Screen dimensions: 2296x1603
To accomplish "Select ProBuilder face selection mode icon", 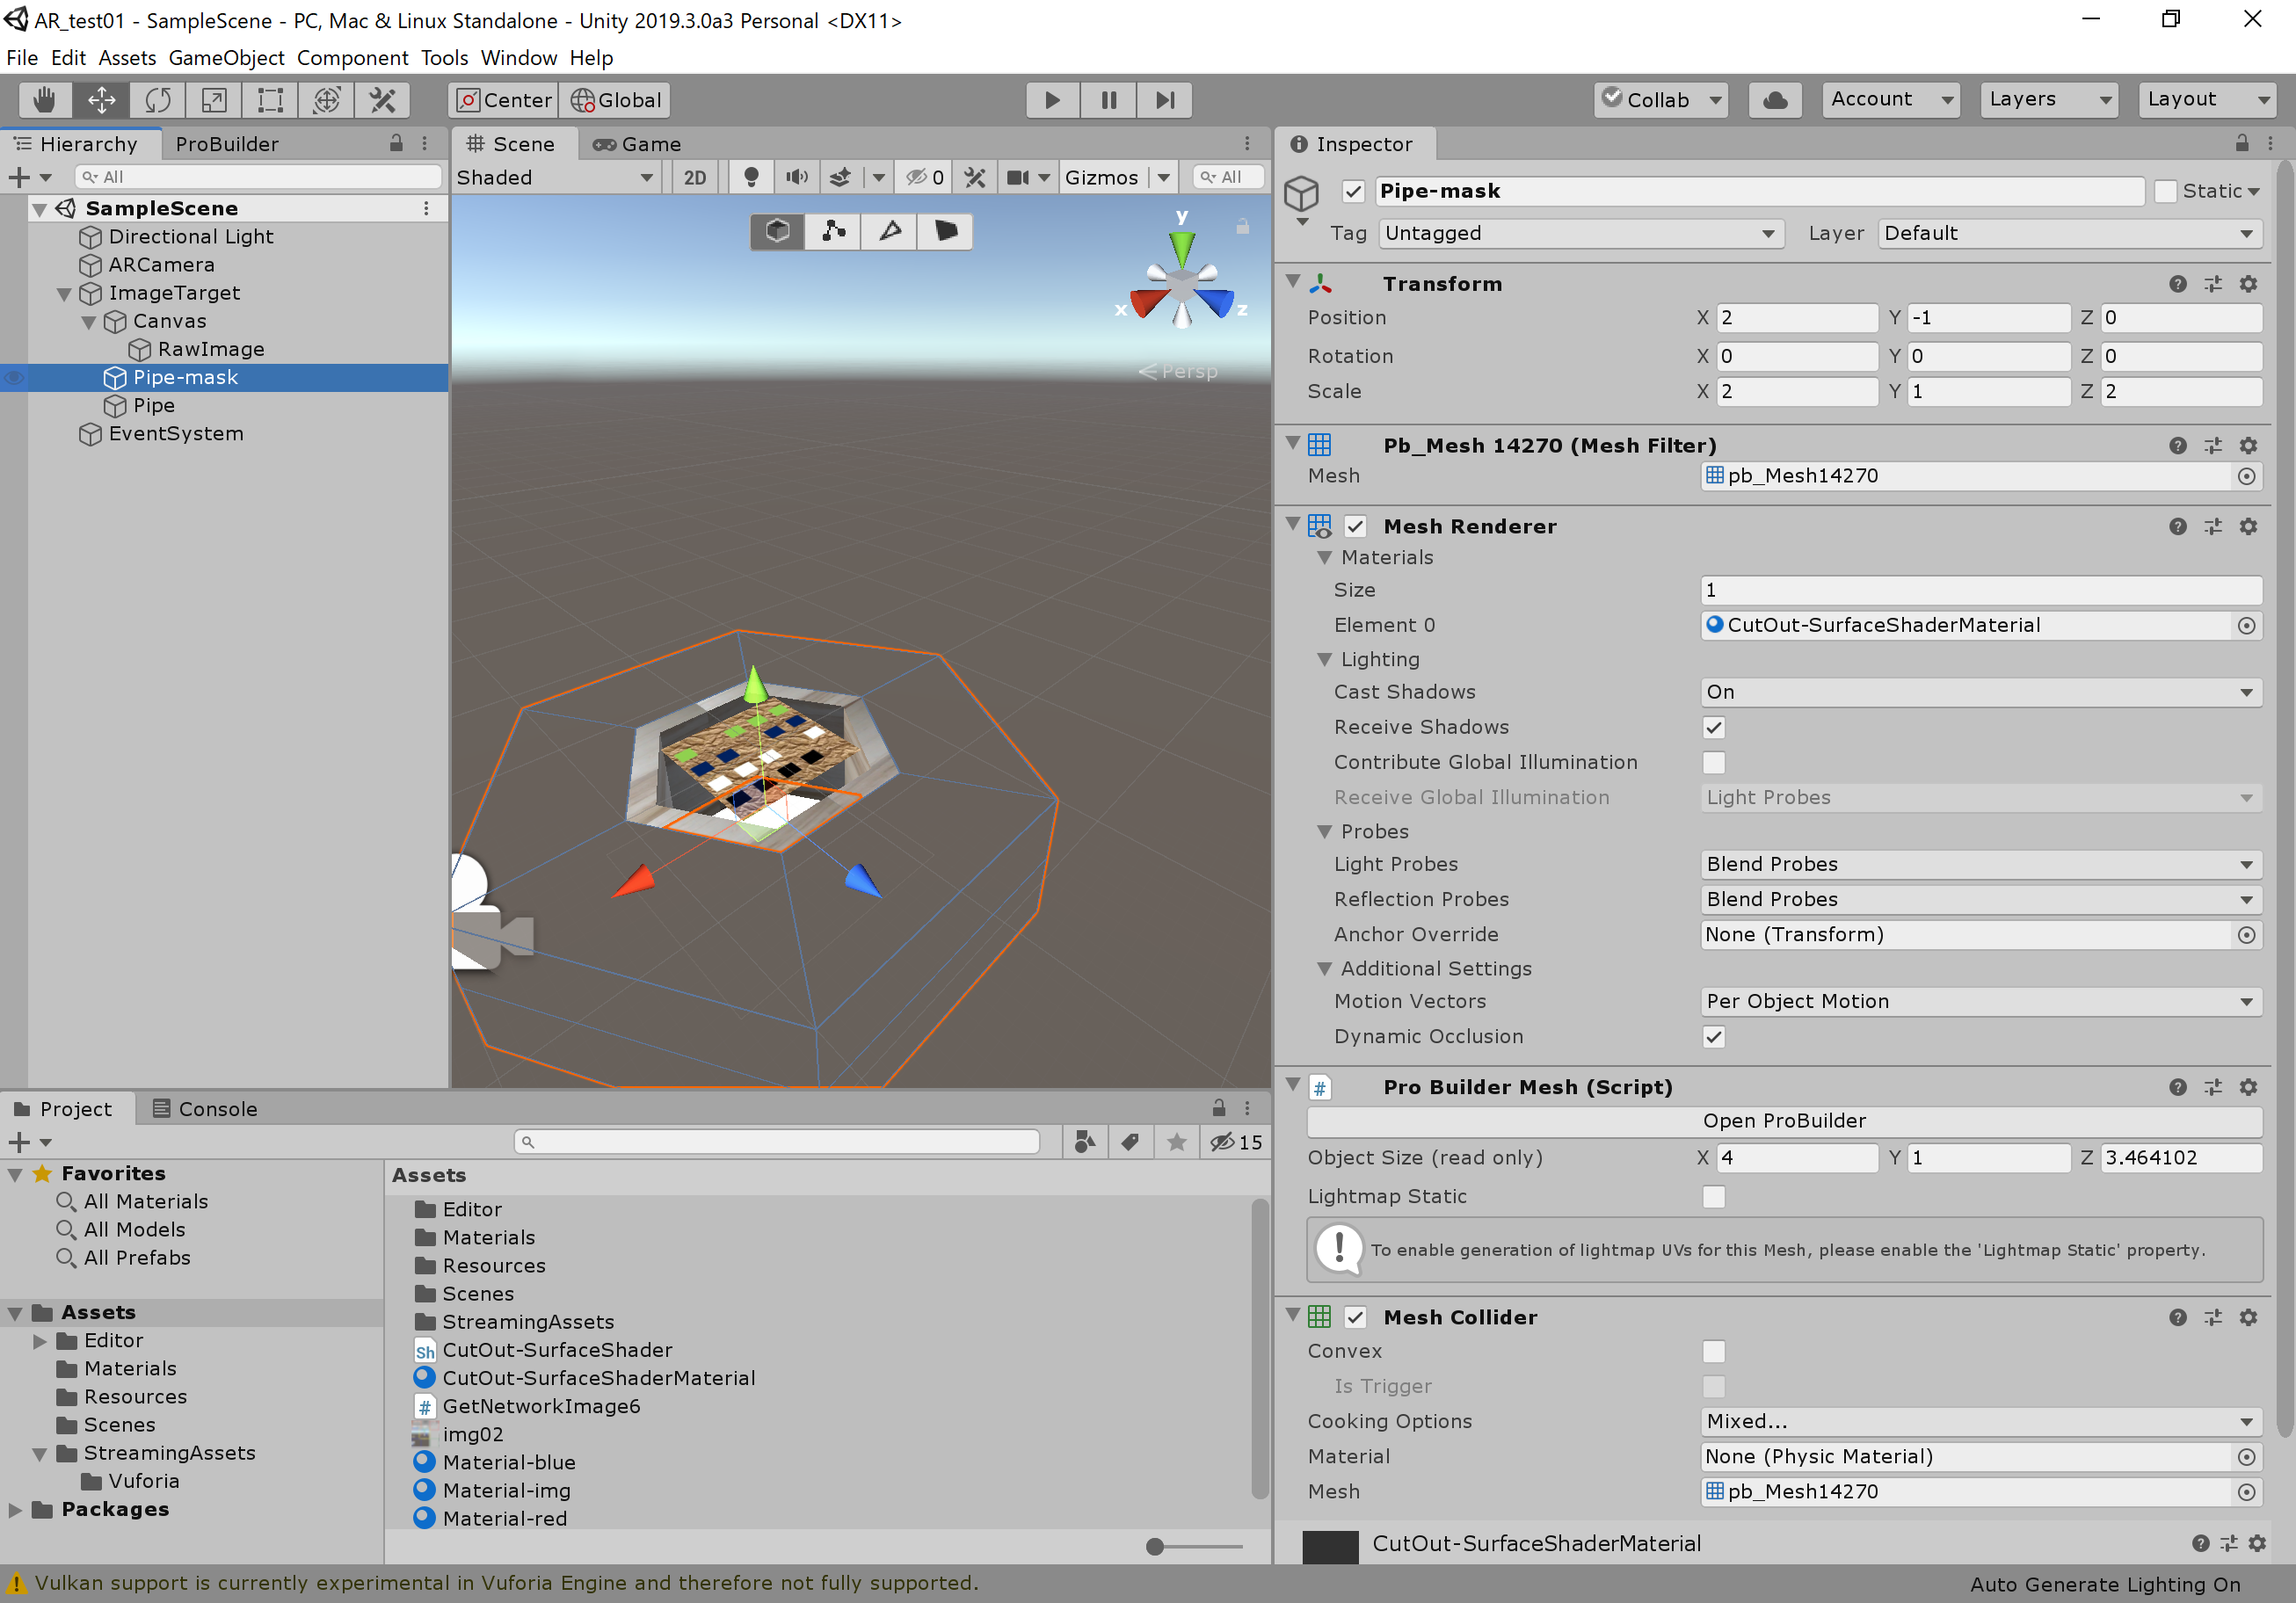I will [x=945, y=231].
